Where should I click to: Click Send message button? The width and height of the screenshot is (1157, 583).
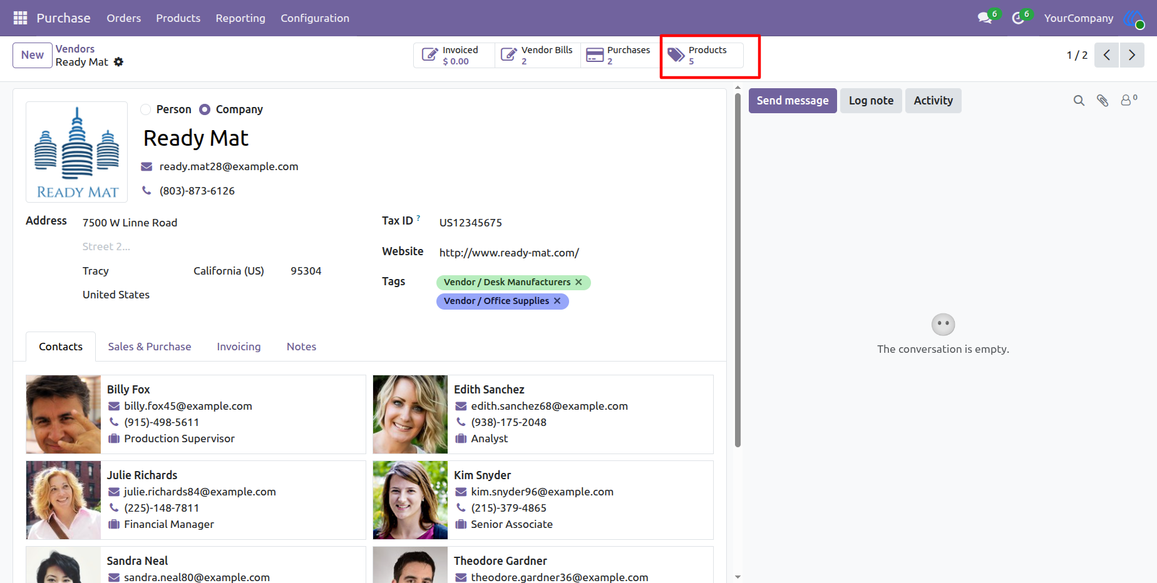(793, 101)
